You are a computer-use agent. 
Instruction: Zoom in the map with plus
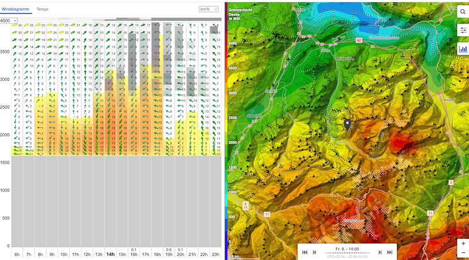[463, 243]
